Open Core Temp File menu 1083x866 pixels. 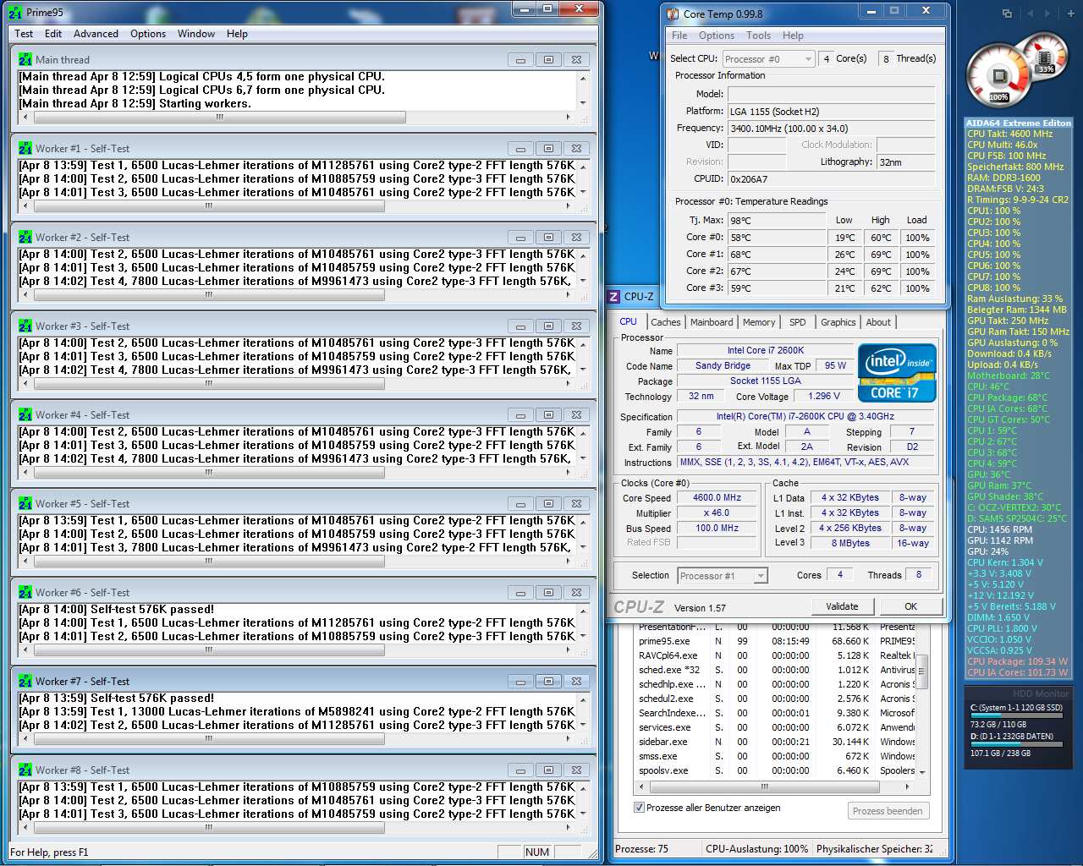[x=679, y=36]
